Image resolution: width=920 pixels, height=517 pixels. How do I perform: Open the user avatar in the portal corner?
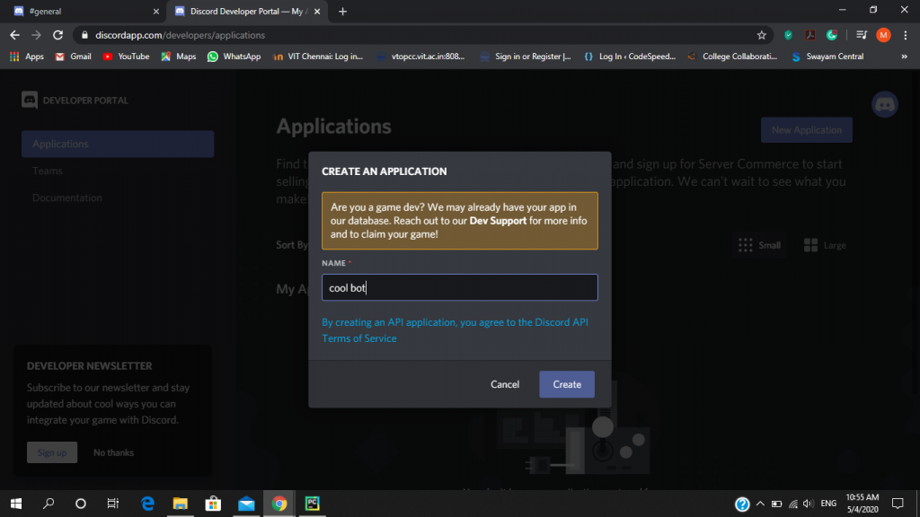click(885, 104)
